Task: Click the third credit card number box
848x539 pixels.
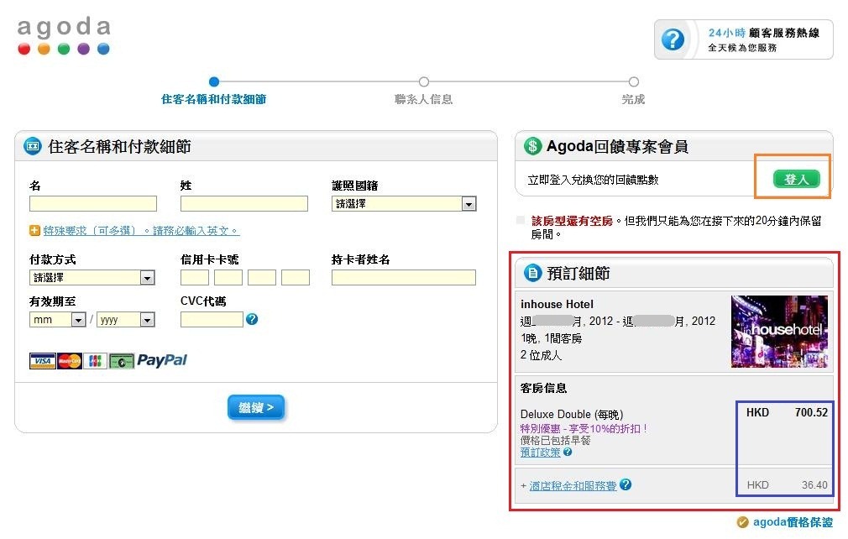Action: click(x=262, y=277)
